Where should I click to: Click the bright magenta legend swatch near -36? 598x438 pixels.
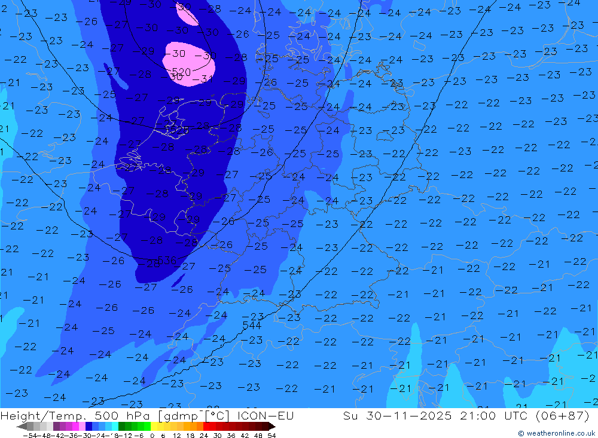[x=75, y=426]
